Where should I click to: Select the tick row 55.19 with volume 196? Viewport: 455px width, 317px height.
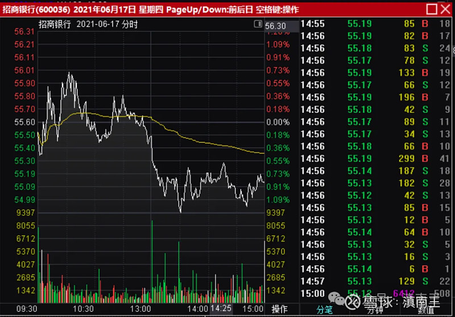(x=375, y=97)
